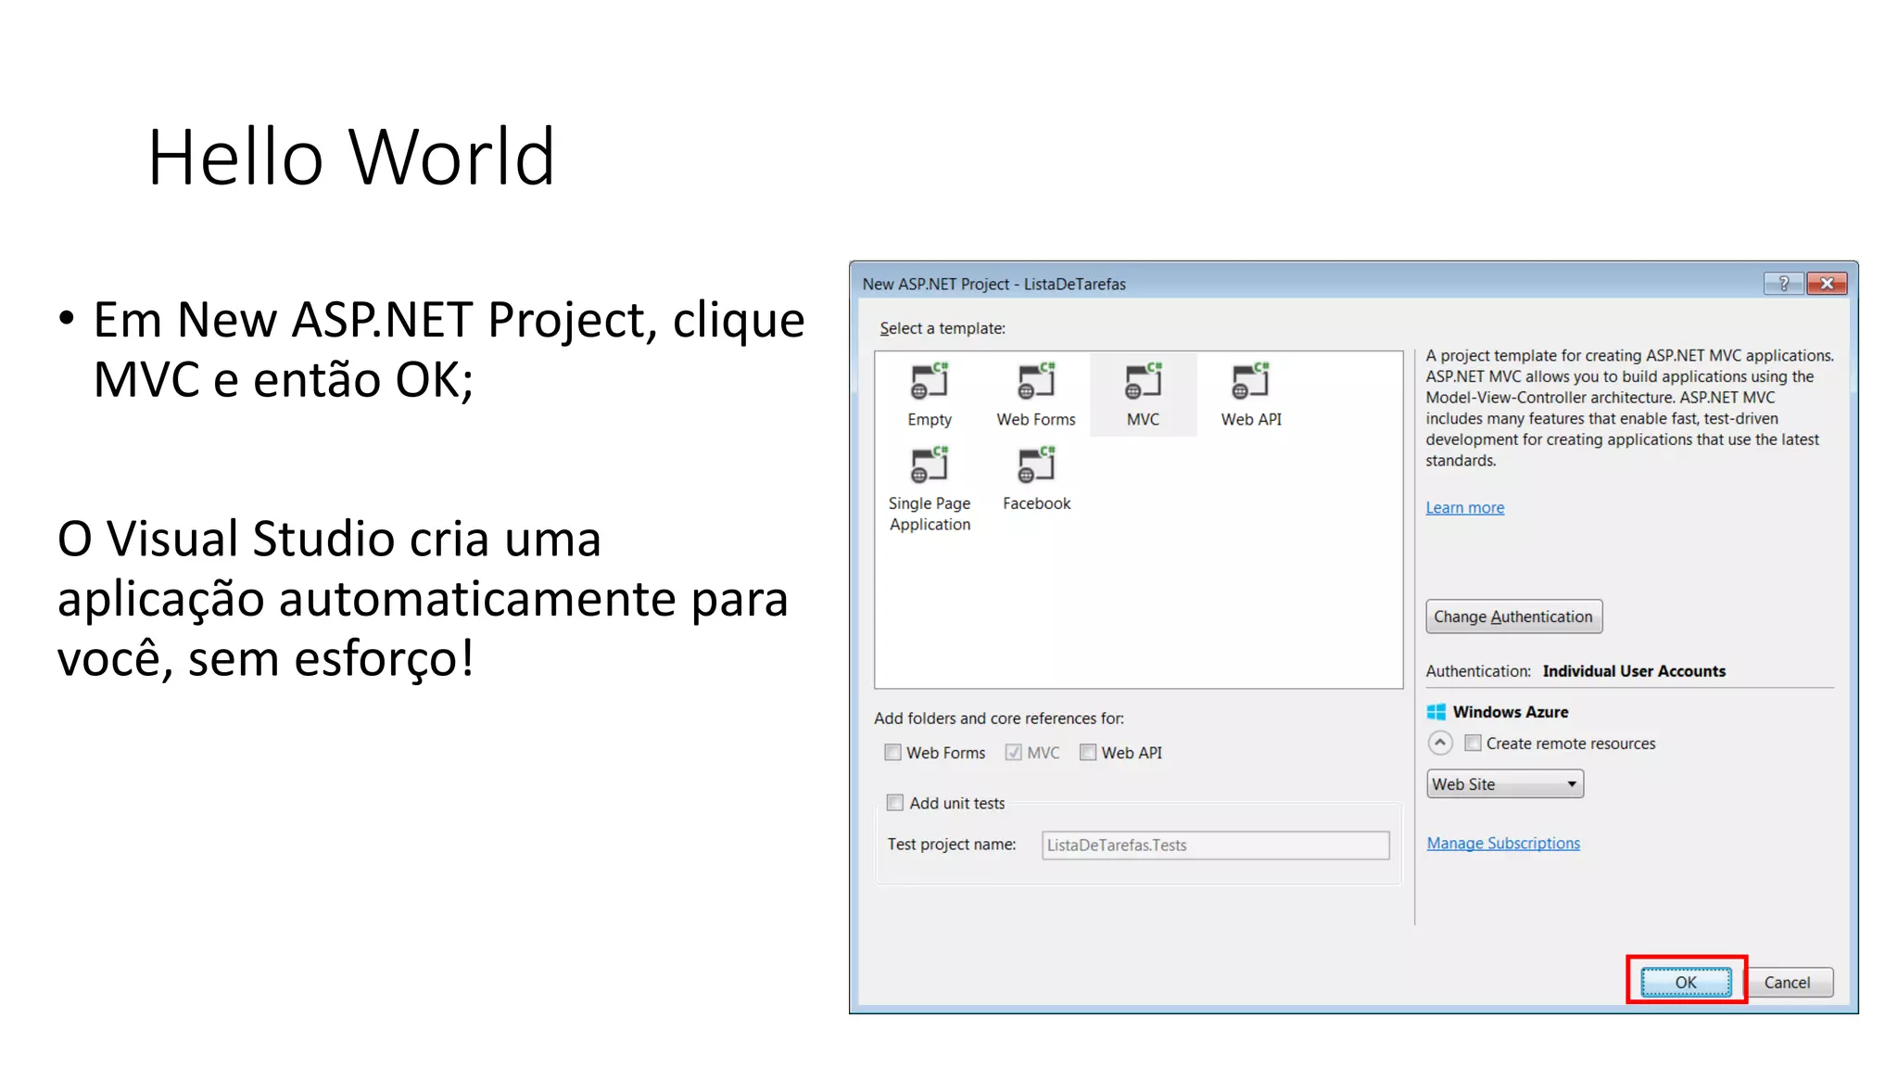Image resolution: width=1898 pixels, height=1068 pixels.
Task: Click the Change Authentication button
Action: coord(1514,617)
